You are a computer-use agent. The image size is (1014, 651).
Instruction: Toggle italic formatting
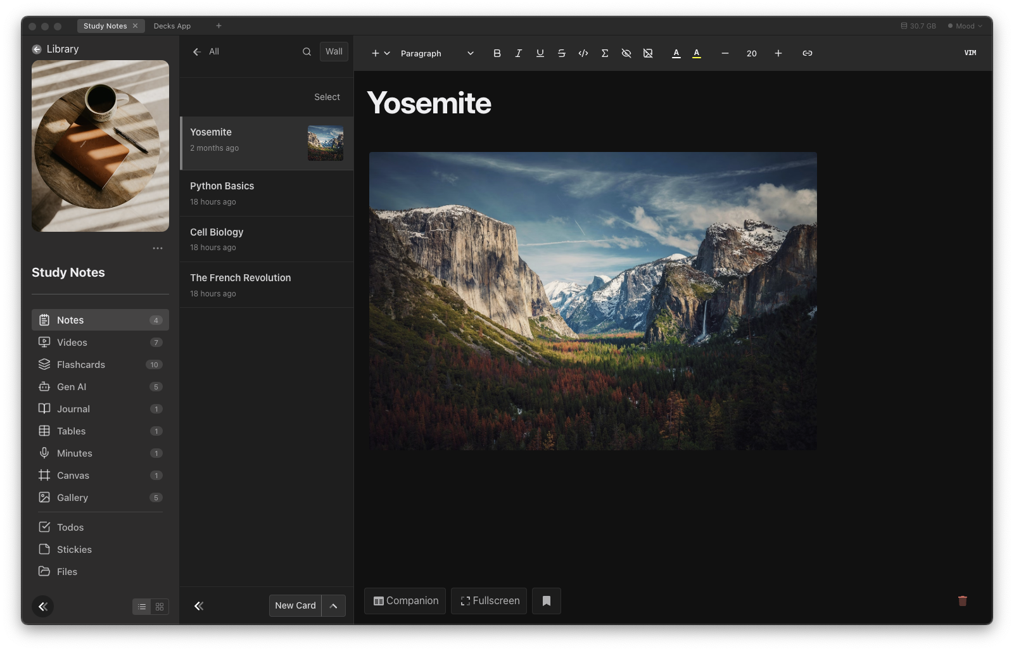click(518, 53)
